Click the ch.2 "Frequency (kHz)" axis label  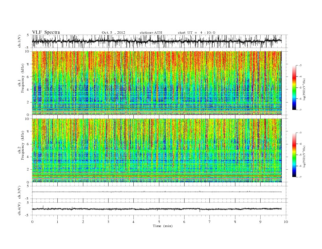click(x=23, y=145)
